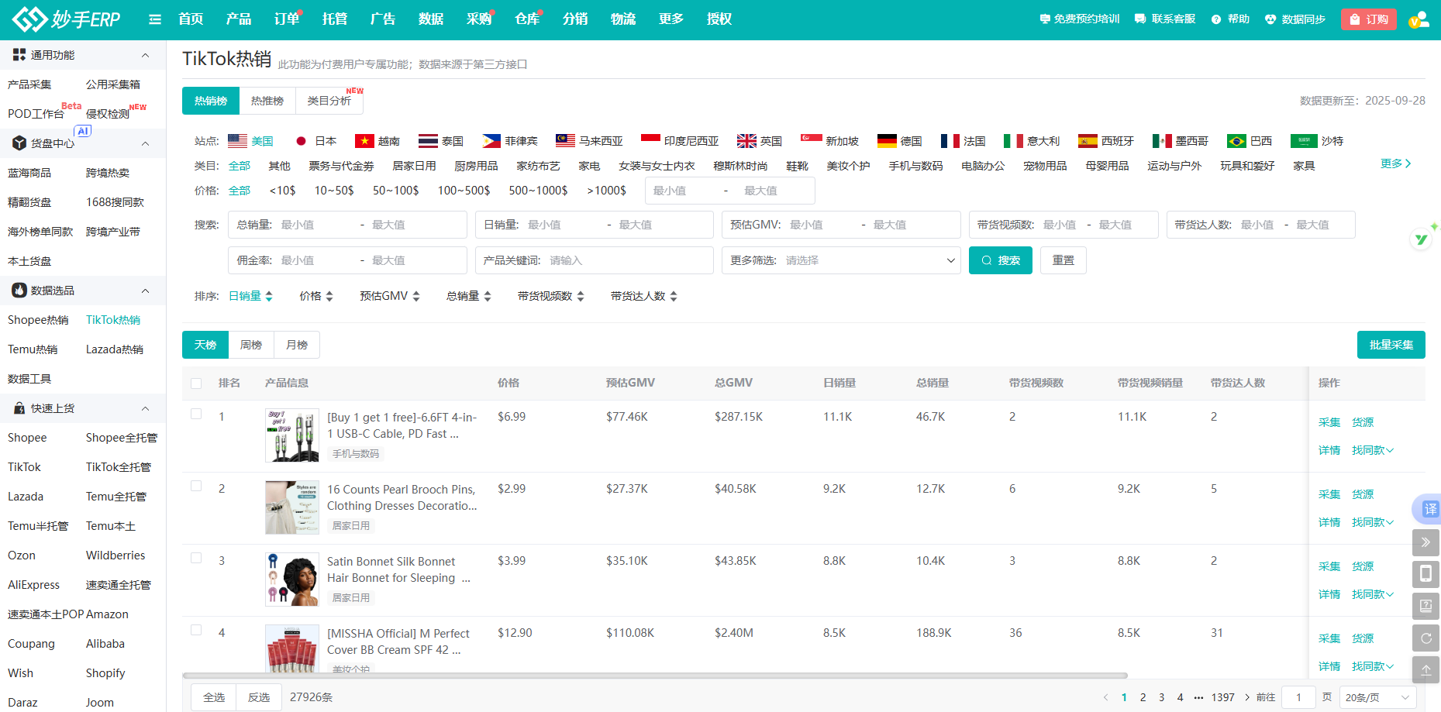The image size is (1441, 712).
Task: Go to page 2 in pagination
Action: [1143, 697]
